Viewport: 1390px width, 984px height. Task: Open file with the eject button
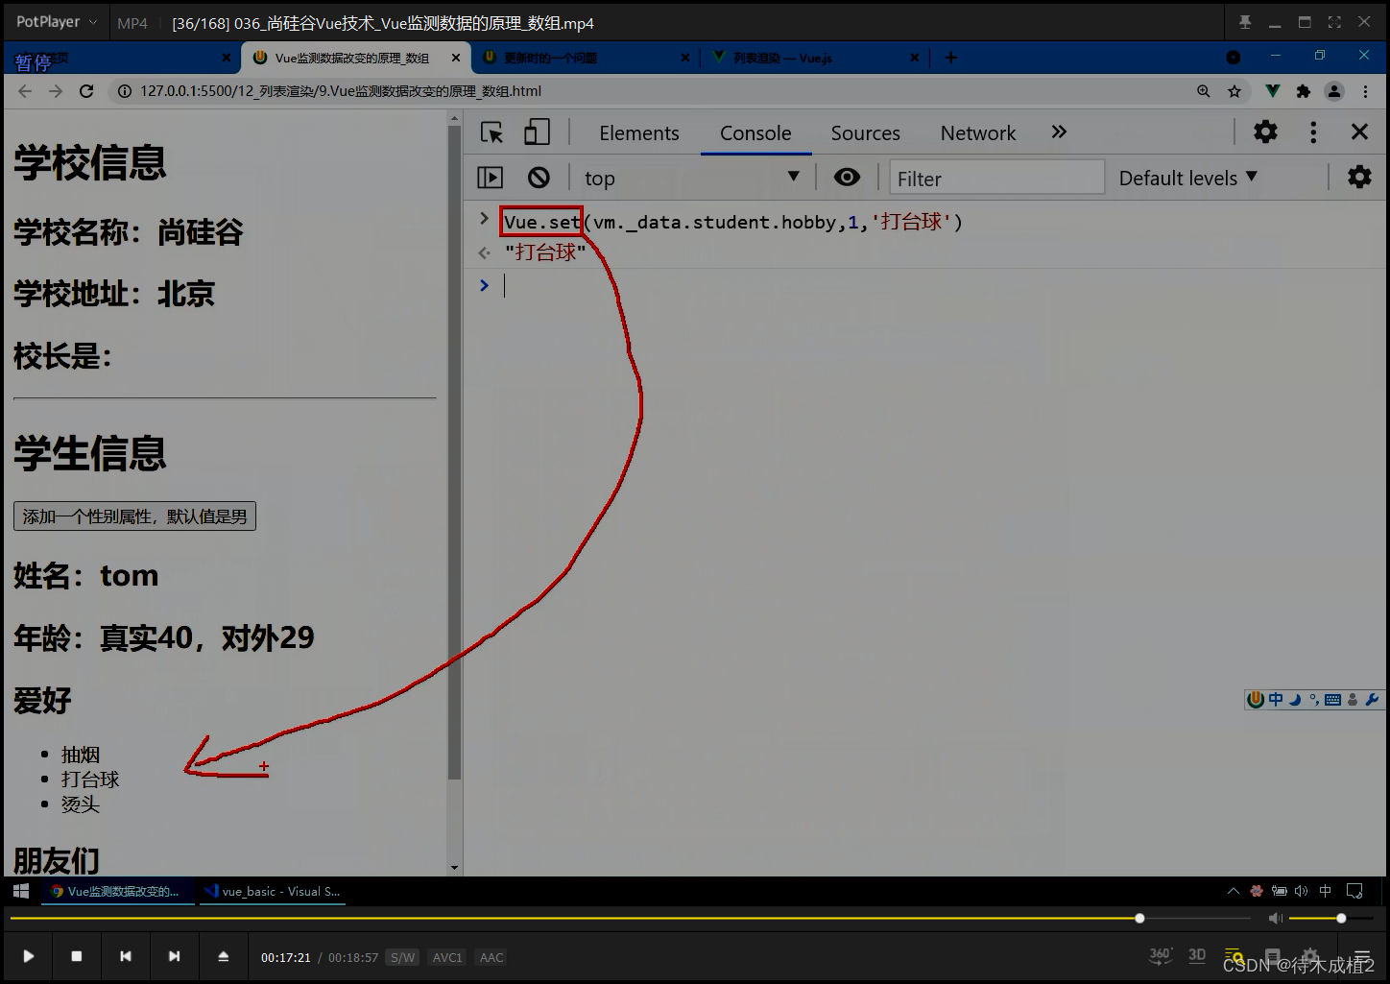(223, 956)
